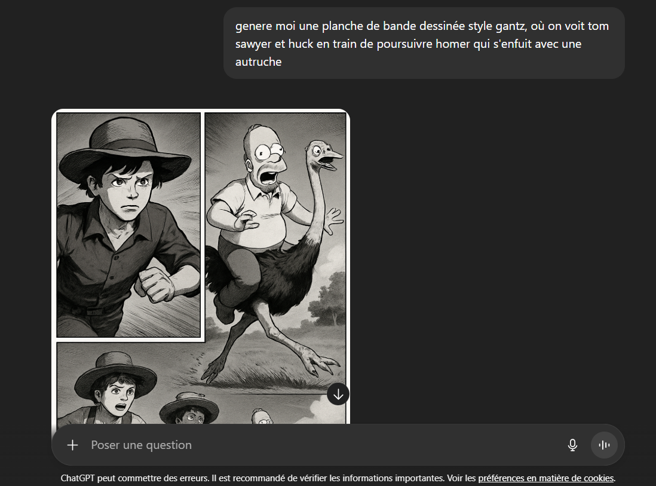Click the Homer riding ostrich comic panel
Screen dimensions: 656x486
(x=275, y=251)
